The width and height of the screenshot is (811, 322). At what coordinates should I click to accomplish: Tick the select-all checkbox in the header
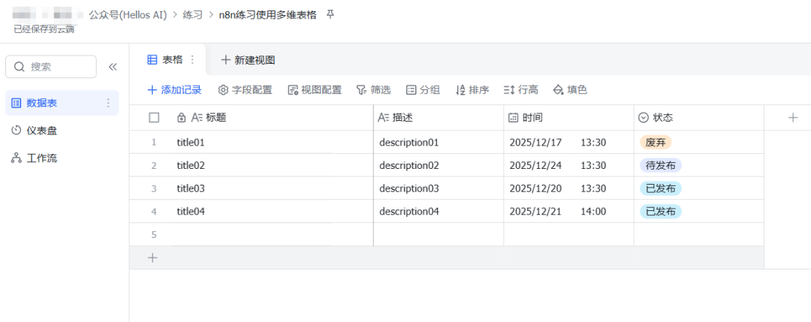pyautogui.click(x=154, y=118)
